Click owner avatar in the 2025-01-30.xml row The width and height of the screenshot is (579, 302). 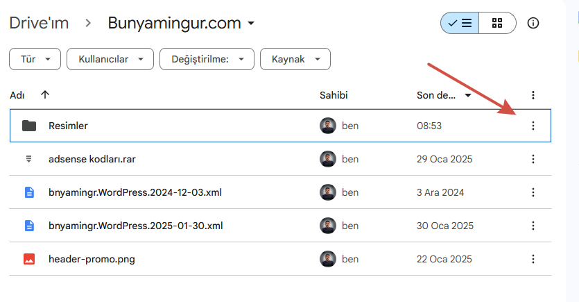click(327, 226)
